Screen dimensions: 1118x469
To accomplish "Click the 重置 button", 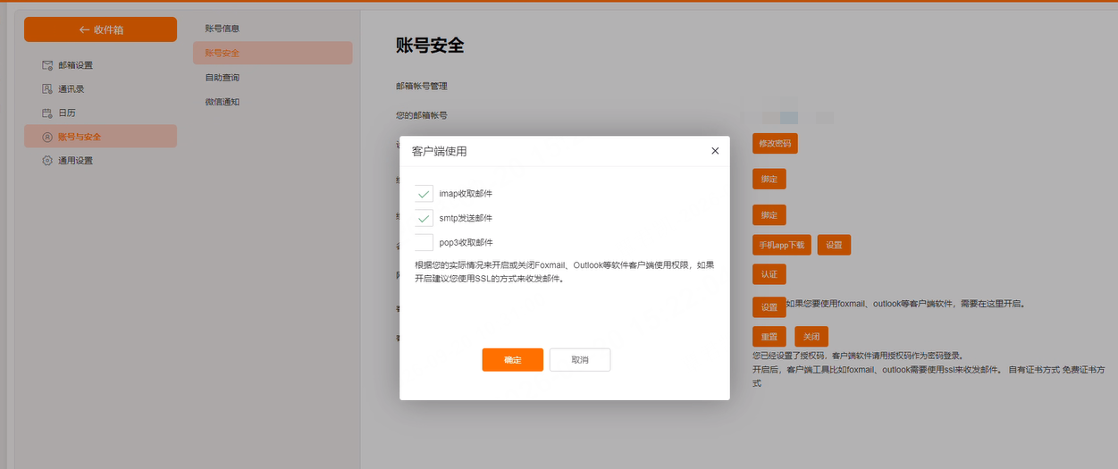I will (769, 337).
